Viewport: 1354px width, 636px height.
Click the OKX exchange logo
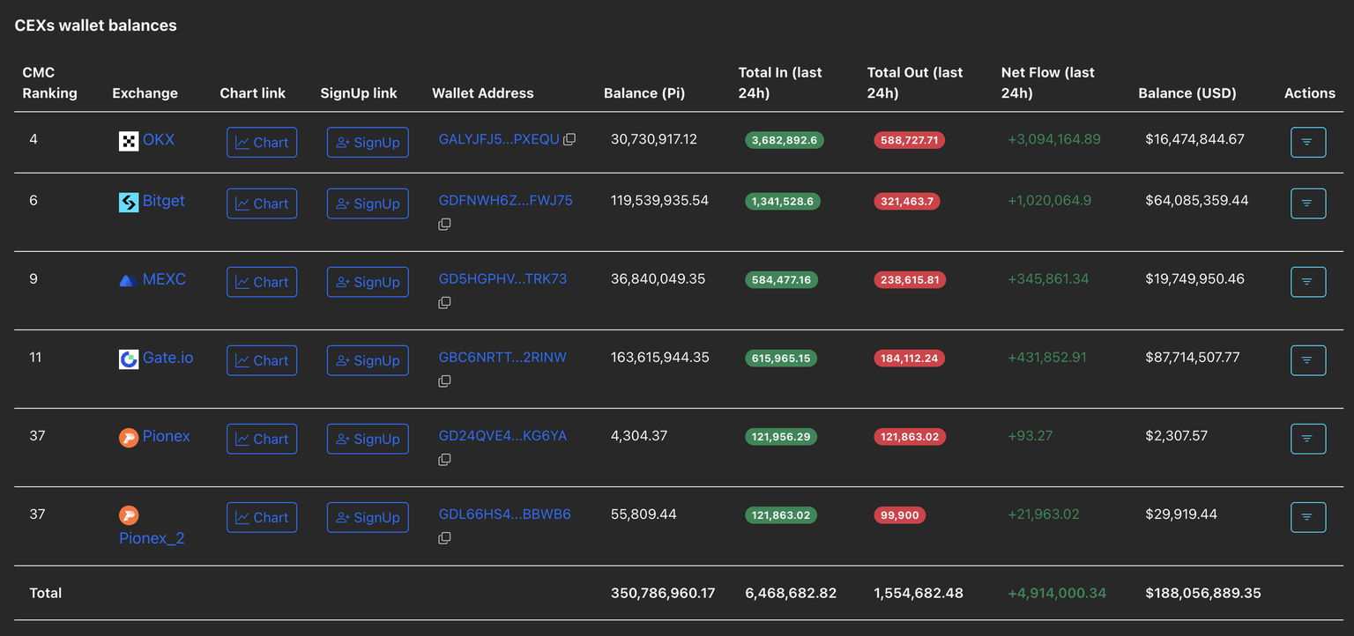129,141
